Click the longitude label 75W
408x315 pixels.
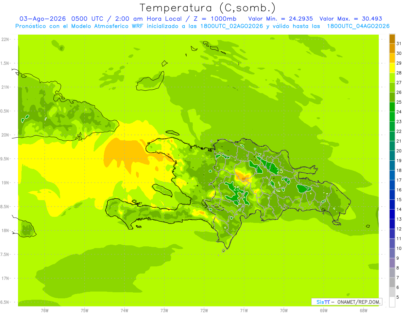[x=85, y=311]
